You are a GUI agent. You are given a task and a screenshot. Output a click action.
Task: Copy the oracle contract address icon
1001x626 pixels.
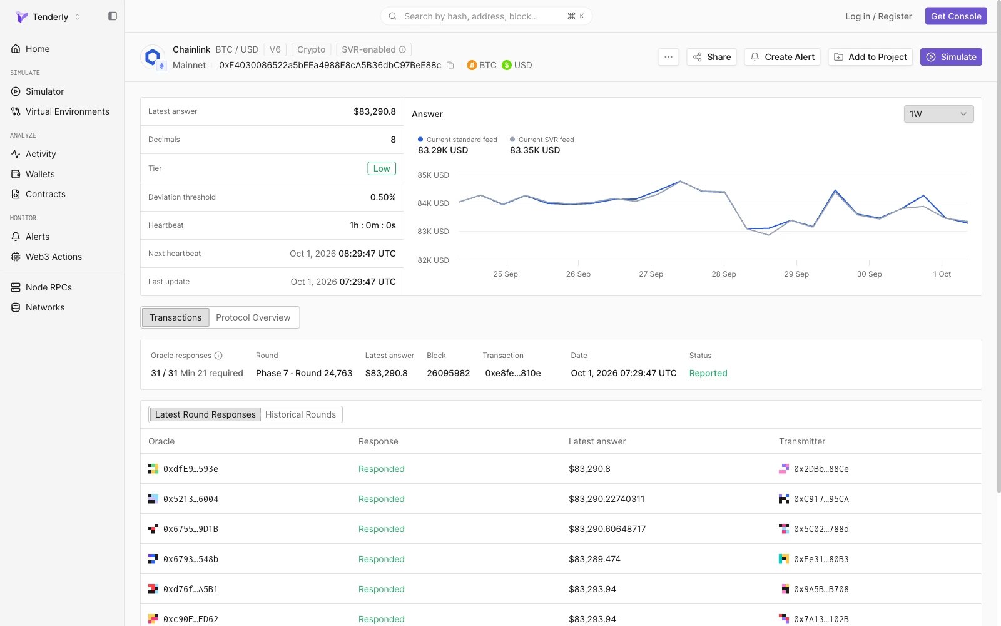pos(450,65)
